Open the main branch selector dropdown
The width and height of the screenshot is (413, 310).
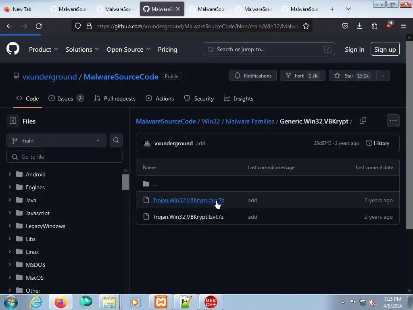(x=56, y=140)
